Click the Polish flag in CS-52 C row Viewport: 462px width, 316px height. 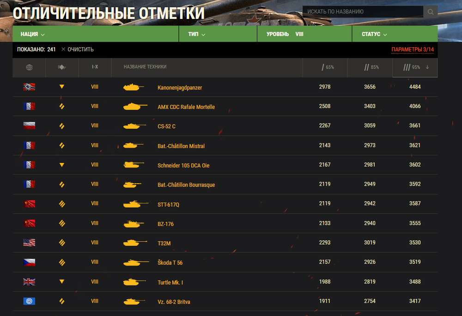(29, 126)
